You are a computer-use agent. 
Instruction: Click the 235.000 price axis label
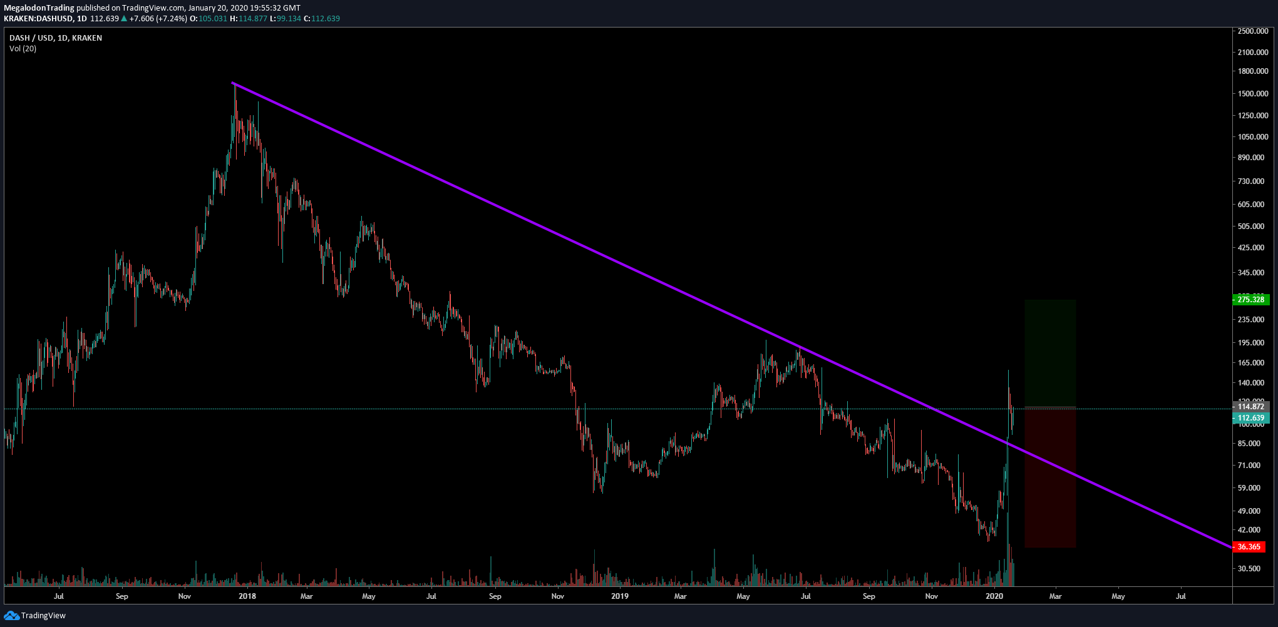tap(1251, 320)
